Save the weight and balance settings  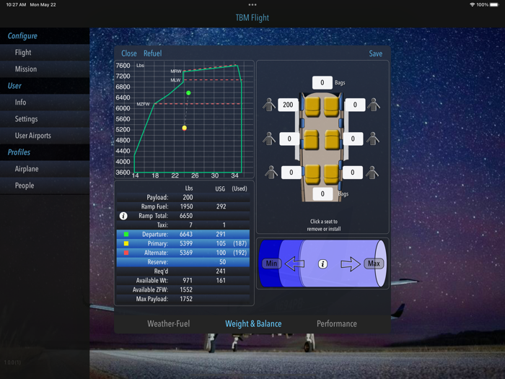tap(376, 54)
